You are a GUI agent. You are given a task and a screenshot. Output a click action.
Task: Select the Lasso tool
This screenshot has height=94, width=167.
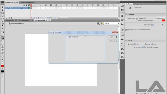2,19
